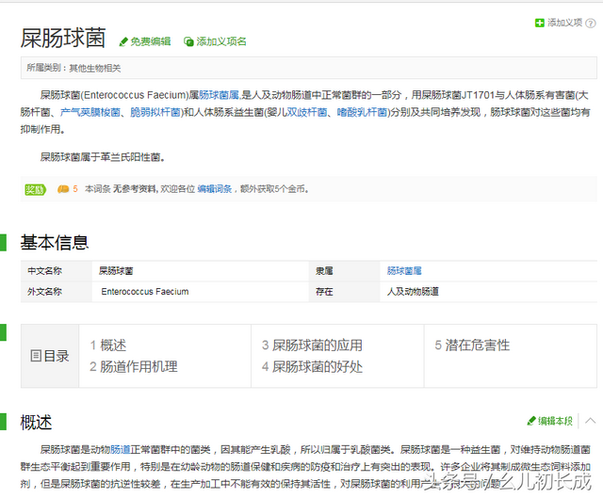Open the 产气荚膜梭菌 link
Viewport: 603px width, 498px height.
click(90, 112)
